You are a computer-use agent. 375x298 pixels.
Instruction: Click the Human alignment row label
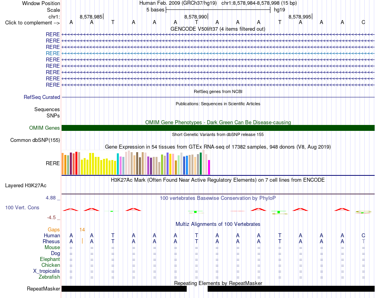(x=52, y=235)
